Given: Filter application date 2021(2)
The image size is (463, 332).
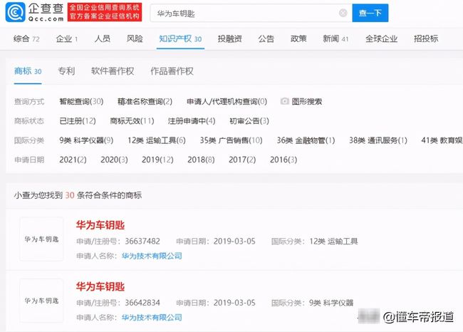Looking at the screenshot, I should [73, 160].
